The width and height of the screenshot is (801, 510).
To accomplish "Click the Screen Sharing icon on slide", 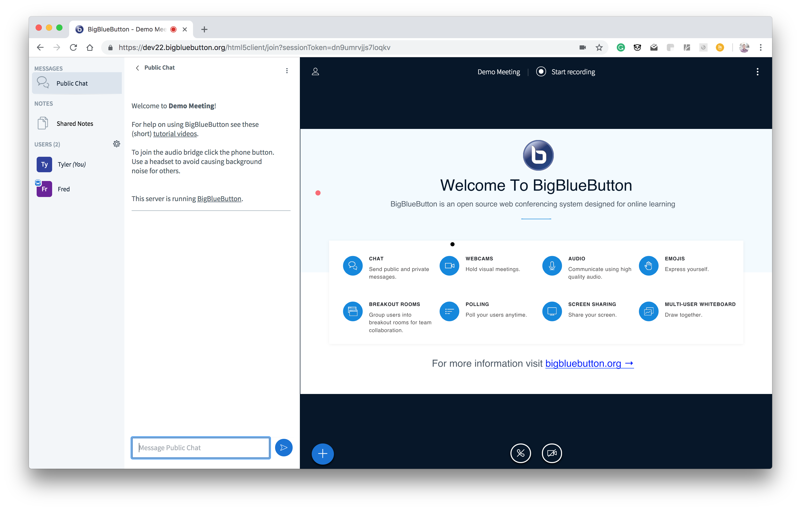I will click(x=552, y=311).
